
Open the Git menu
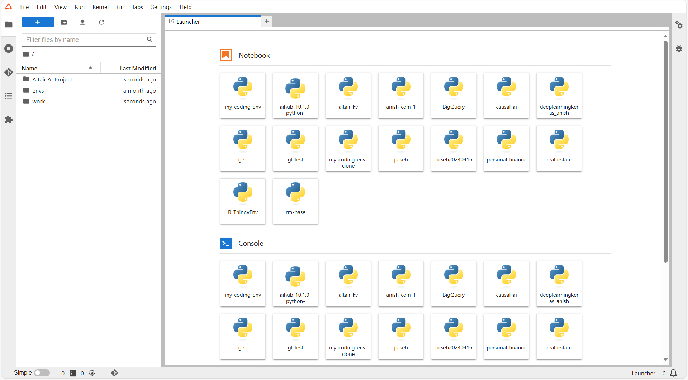[x=120, y=7]
